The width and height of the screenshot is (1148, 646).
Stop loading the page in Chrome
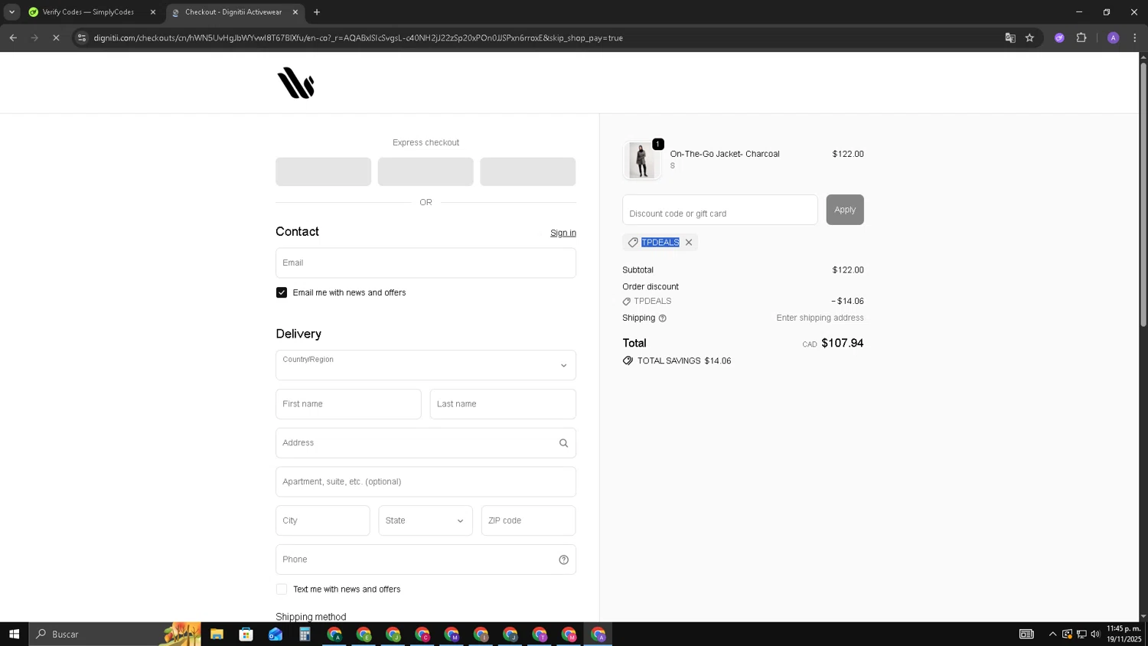pyautogui.click(x=56, y=38)
